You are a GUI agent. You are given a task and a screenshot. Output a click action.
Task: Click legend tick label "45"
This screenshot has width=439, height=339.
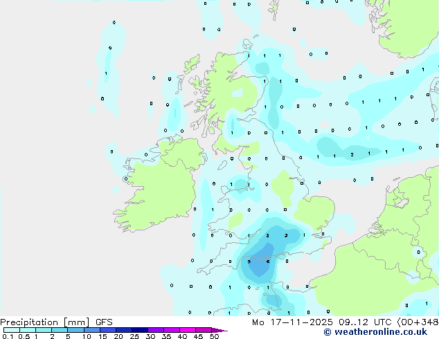(198, 336)
